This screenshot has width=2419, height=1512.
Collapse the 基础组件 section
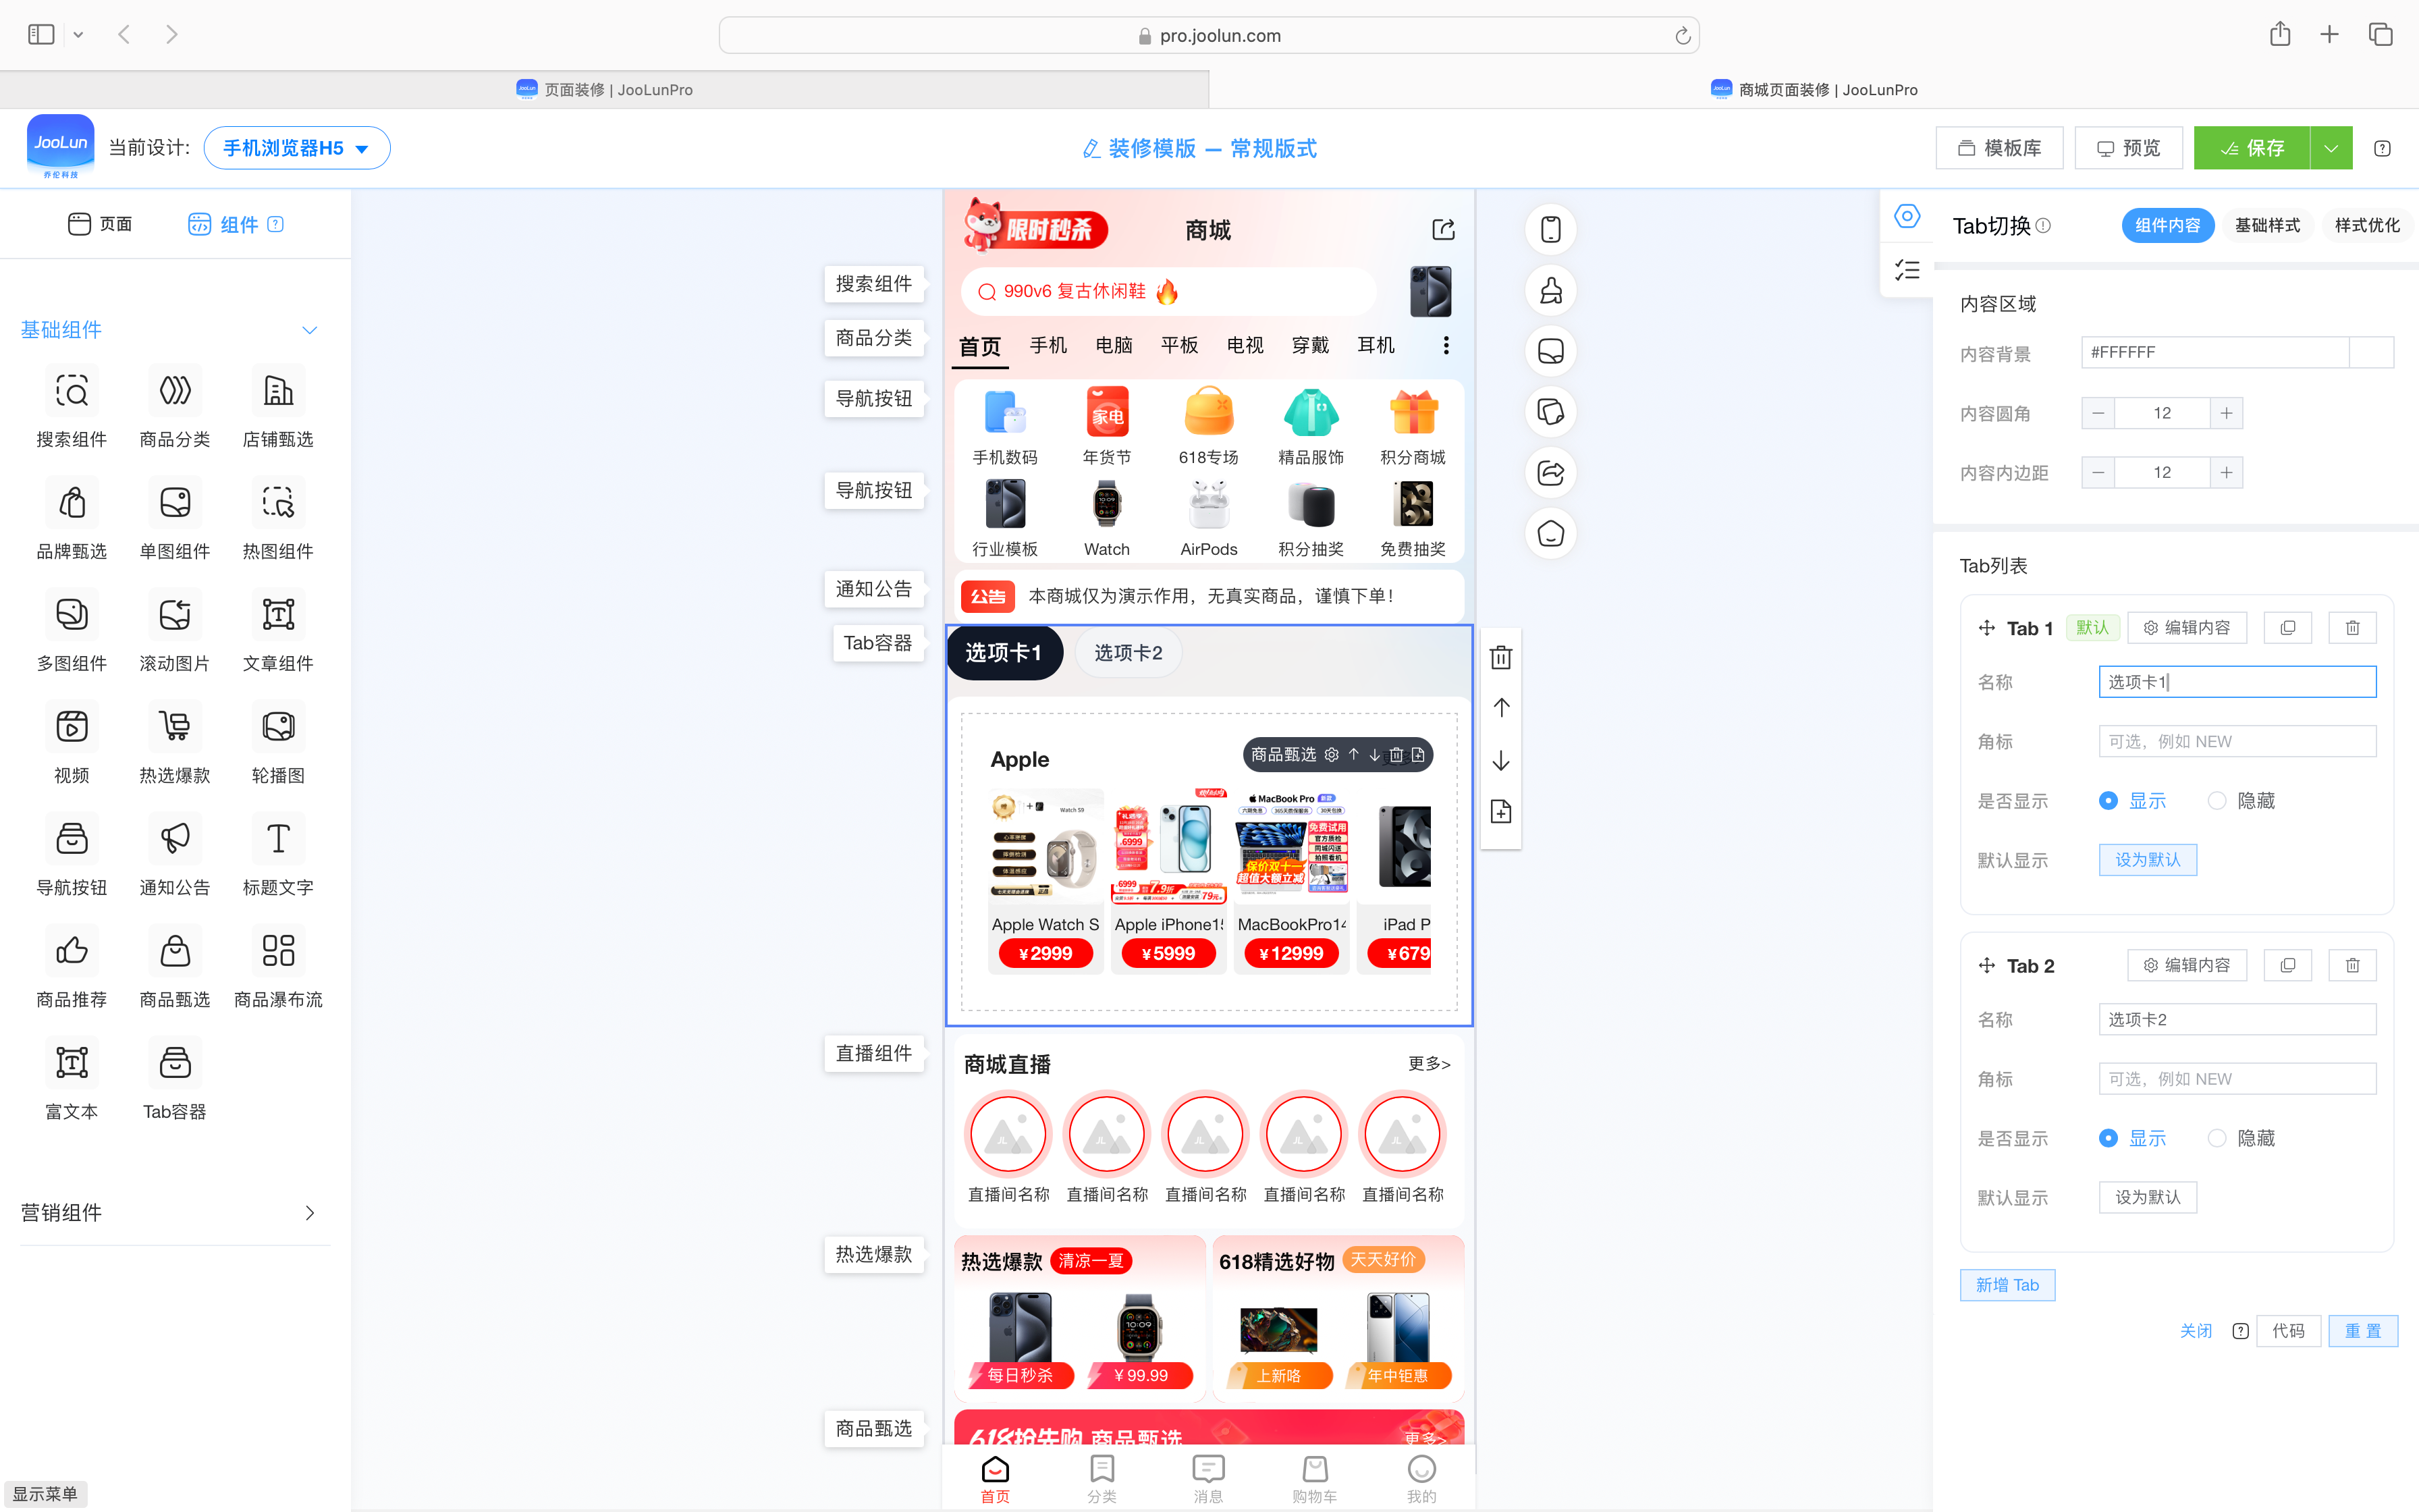[310, 330]
